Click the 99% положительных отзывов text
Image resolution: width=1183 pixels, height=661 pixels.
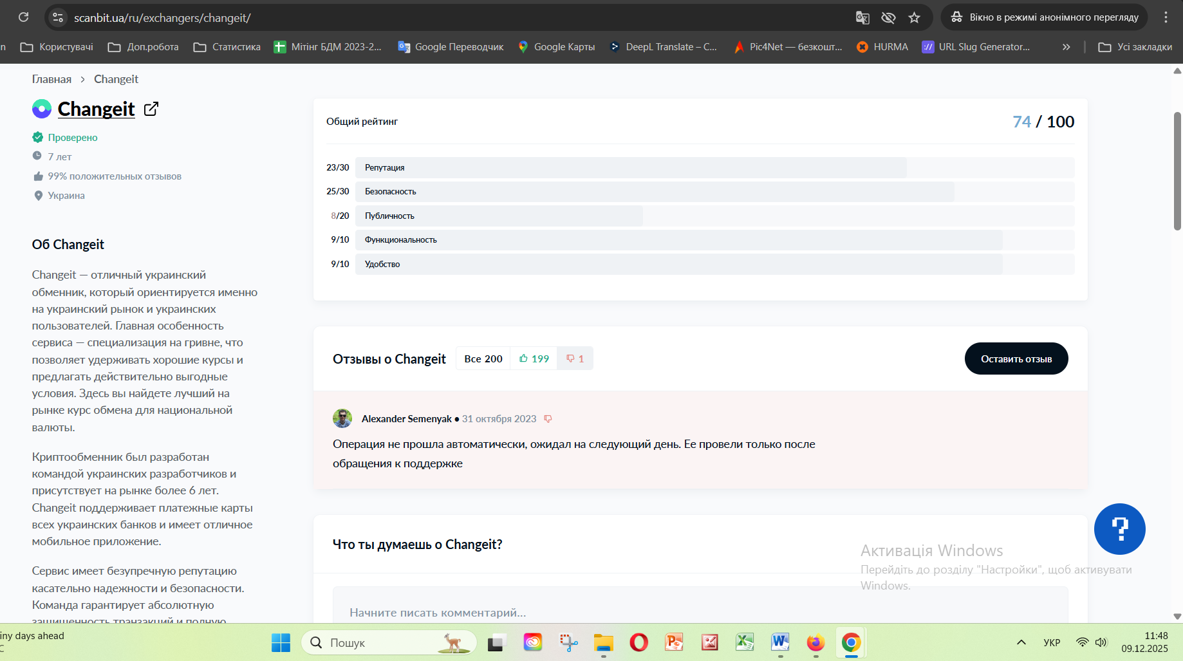pos(115,176)
